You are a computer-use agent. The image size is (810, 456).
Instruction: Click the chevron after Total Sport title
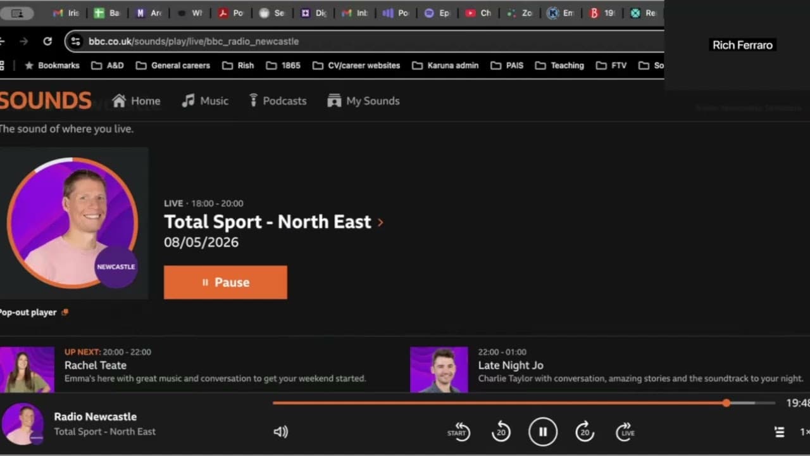coord(380,222)
